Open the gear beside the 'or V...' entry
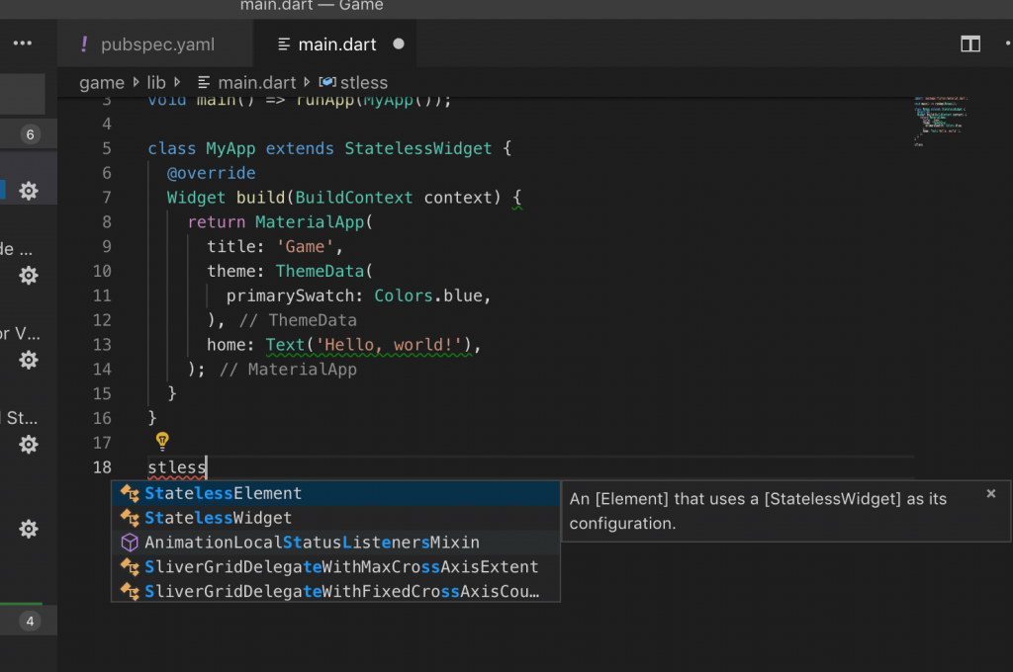Image resolution: width=1013 pixels, height=672 pixels. tap(29, 360)
